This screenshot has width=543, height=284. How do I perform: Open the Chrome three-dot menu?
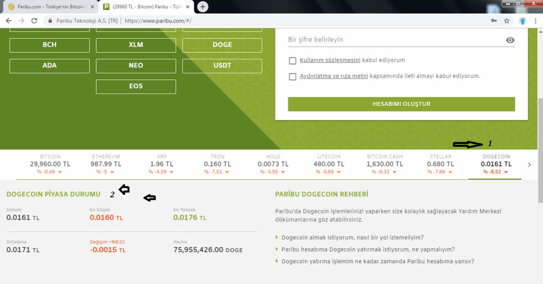(535, 21)
